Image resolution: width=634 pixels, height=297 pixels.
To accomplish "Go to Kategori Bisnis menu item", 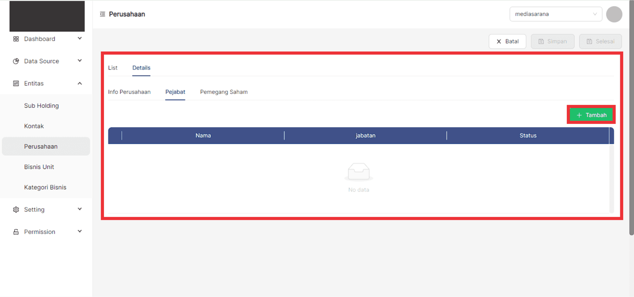I will coord(45,187).
